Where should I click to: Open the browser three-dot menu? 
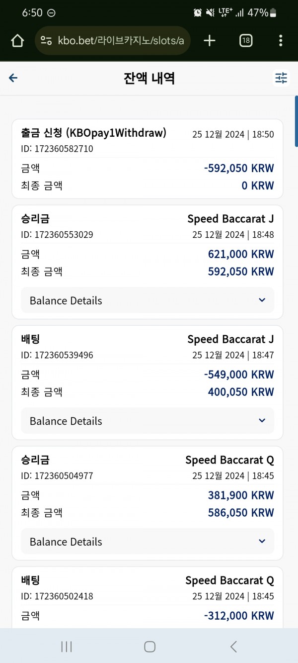pyautogui.click(x=281, y=41)
